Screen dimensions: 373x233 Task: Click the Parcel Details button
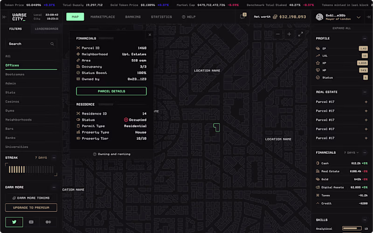click(x=111, y=91)
